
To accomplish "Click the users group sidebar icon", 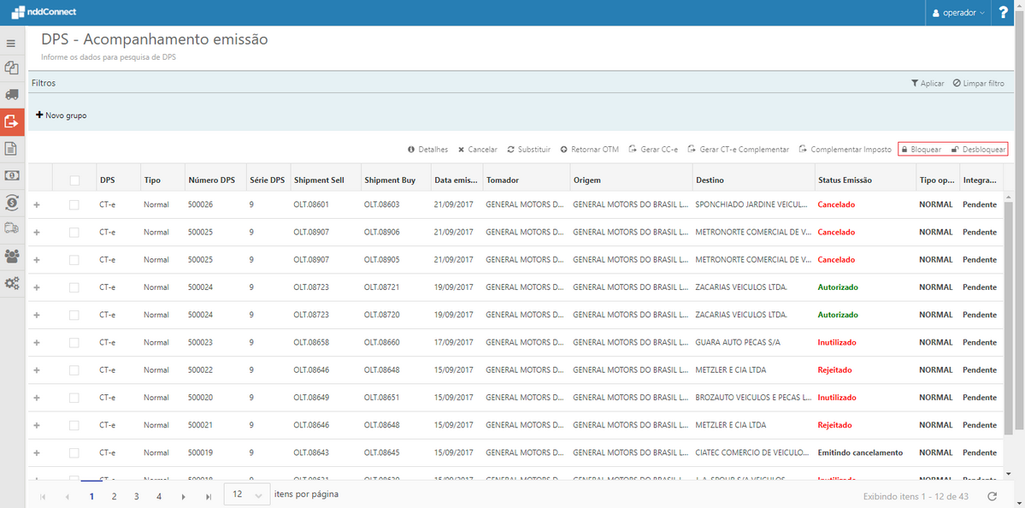I will (12, 256).
